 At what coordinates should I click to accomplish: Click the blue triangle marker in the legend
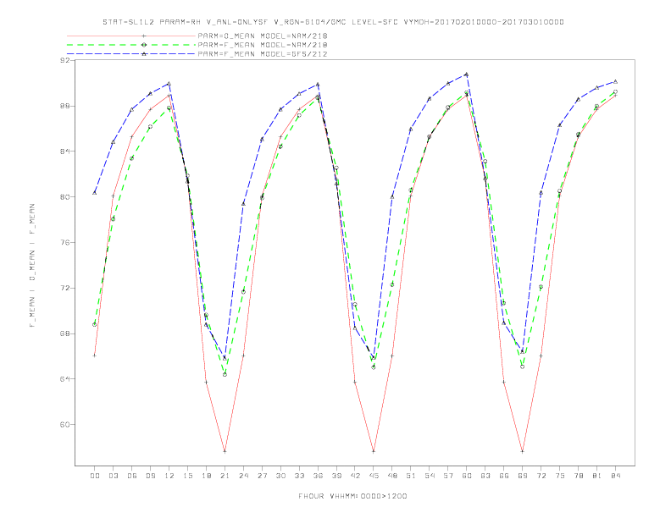[144, 54]
